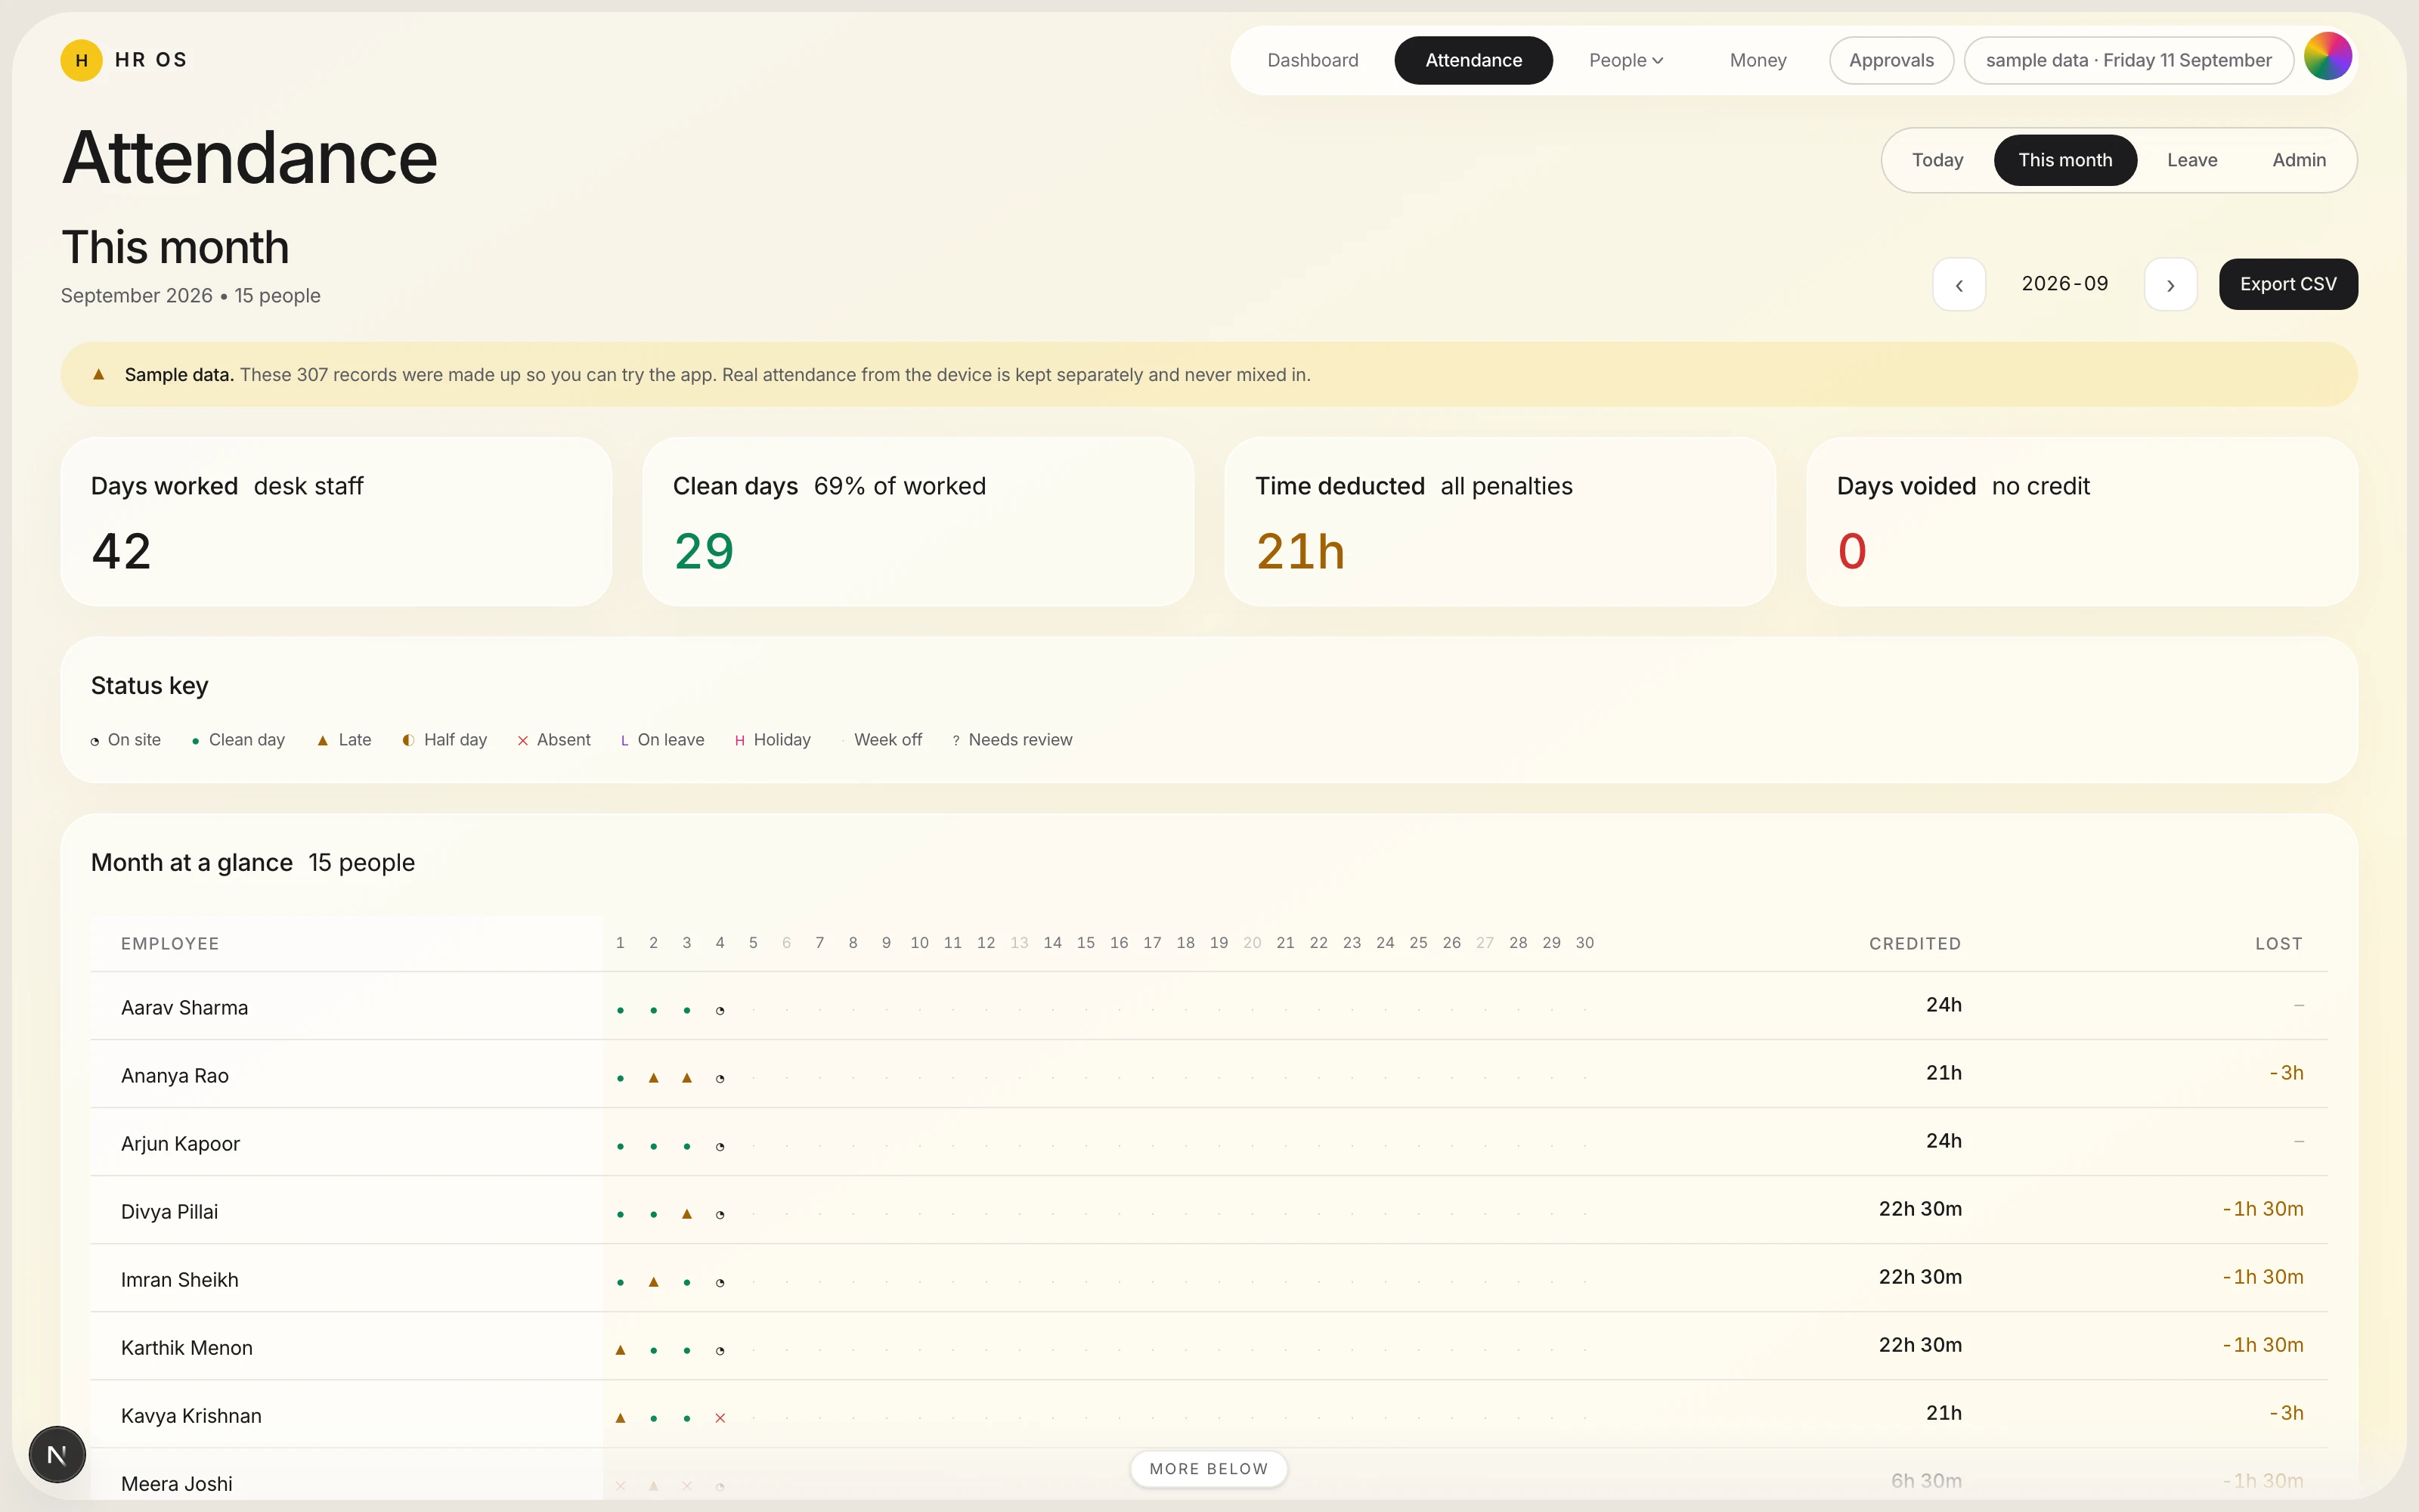Switch to the Leave tab
Viewport: 2419px width, 1512px height.
coord(2192,160)
